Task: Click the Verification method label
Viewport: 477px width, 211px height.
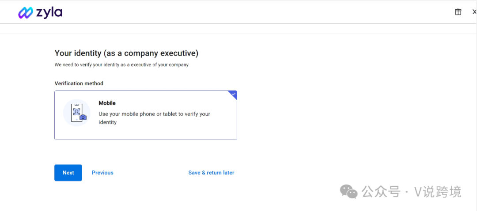Action: 79,83
